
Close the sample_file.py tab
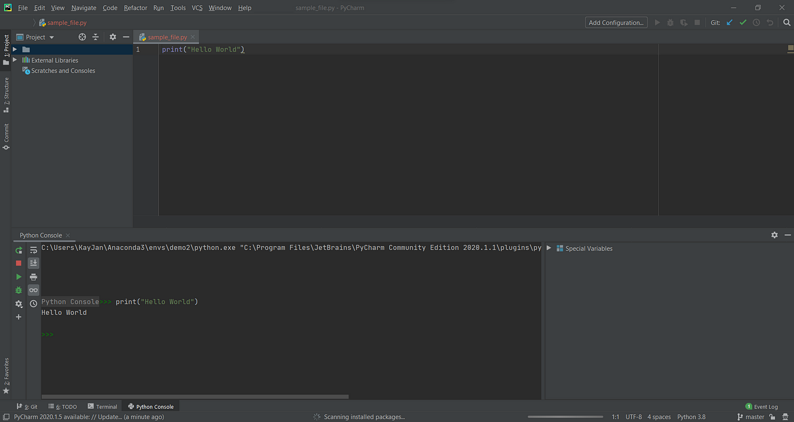pyautogui.click(x=193, y=37)
